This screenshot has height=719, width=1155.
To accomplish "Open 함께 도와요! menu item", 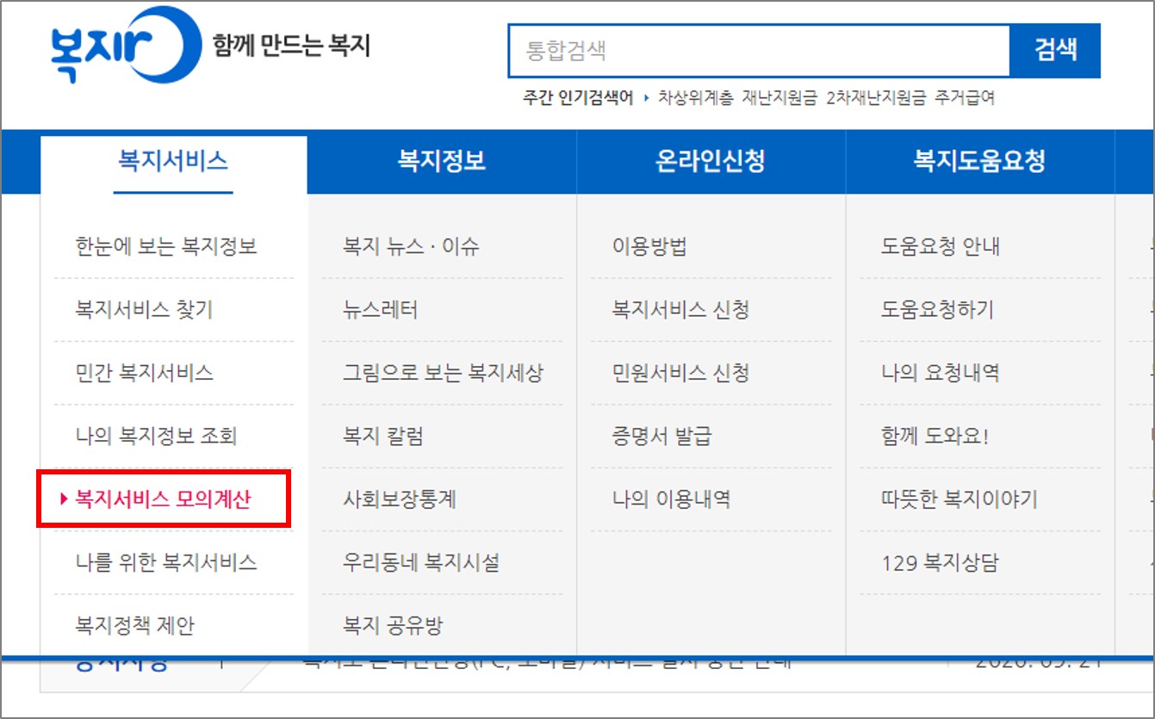I will point(935,436).
